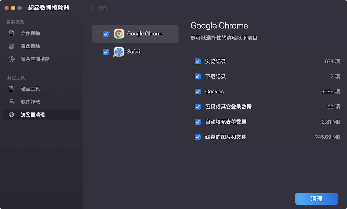Uncheck the Google Chrome checkbox
347x209 pixels.
pyautogui.click(x=106, y=34)
